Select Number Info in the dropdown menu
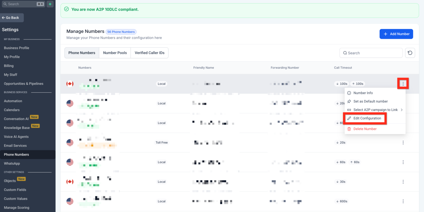The image size is (424, 212). point(363,93)
